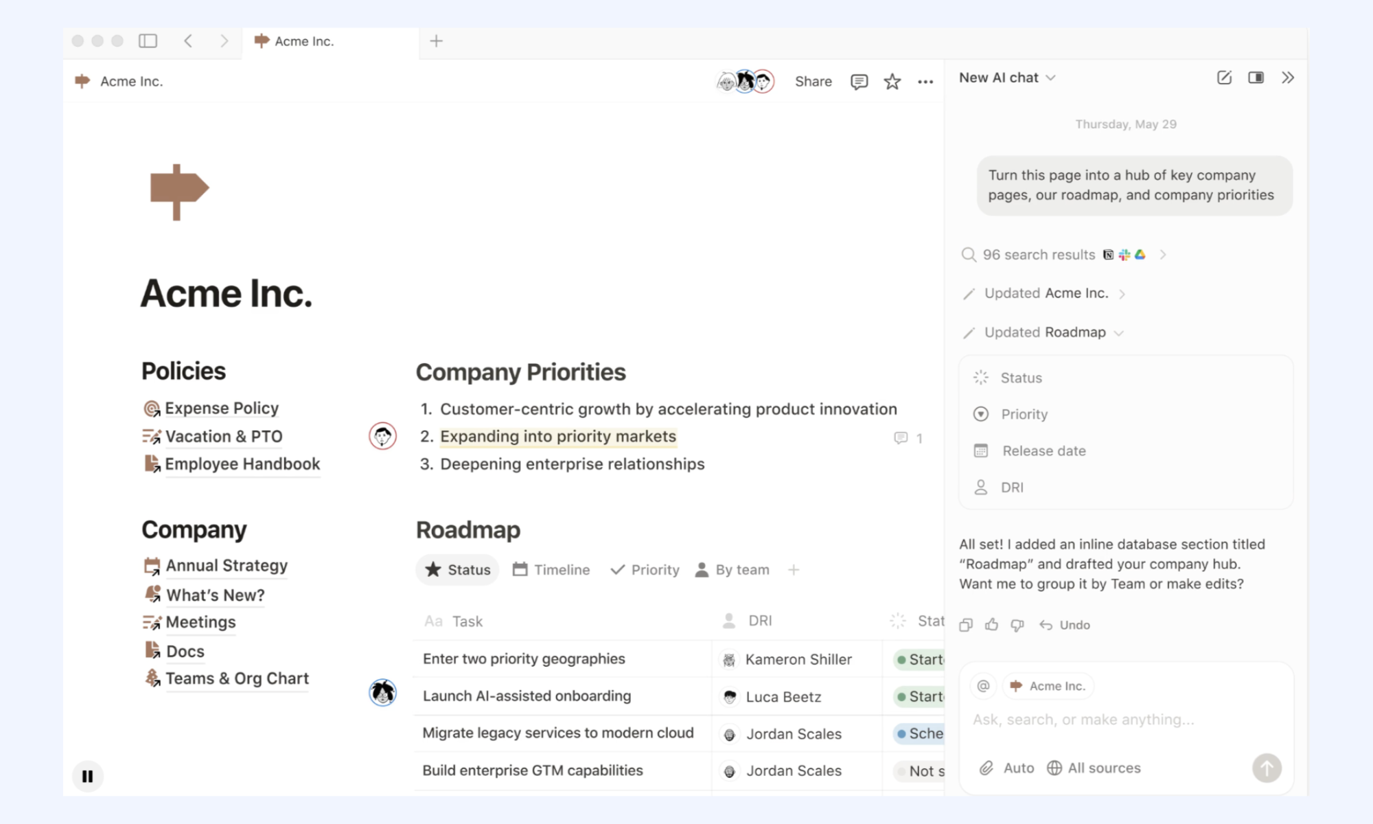The image size is (1373, 824).
Task: Click the @ mention button
Action: pyautogui.click(x=983, y=686)
